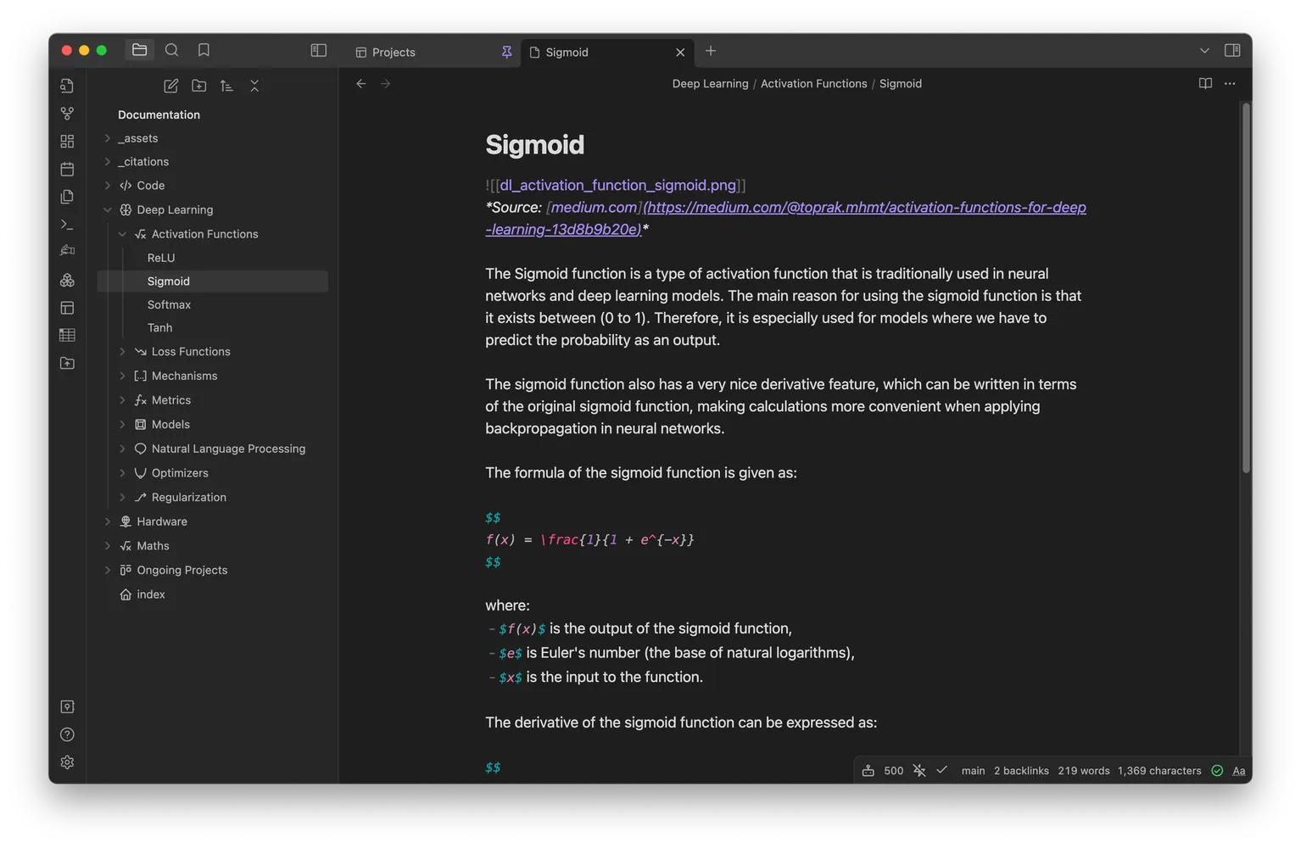
Task: Open the medium.com source link
Action: 594,207
